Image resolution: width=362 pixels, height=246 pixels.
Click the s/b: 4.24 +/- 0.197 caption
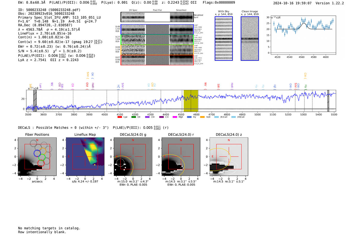click(x=85, y=181)
